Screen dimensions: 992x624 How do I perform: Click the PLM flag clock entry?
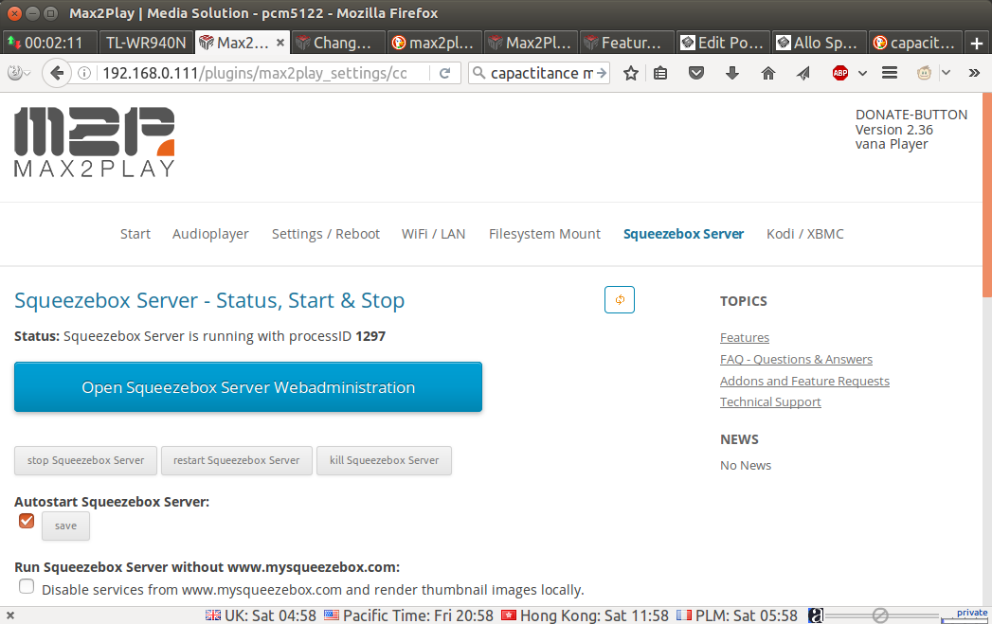coord(737,615)
